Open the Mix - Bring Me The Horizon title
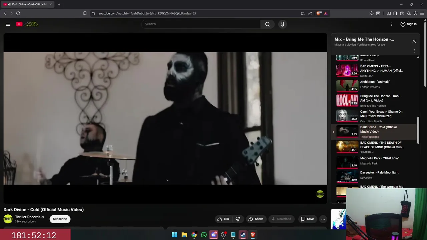This screenshot has height=240, width=427. (364, 39)
